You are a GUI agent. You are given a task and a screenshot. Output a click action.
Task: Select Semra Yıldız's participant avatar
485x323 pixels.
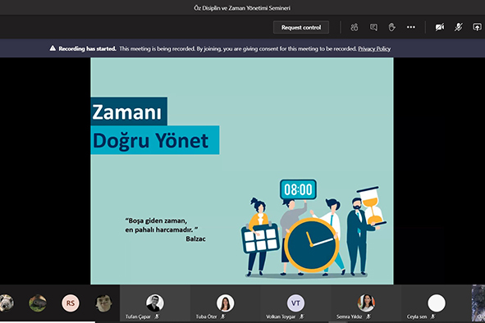tap(366, 303)
